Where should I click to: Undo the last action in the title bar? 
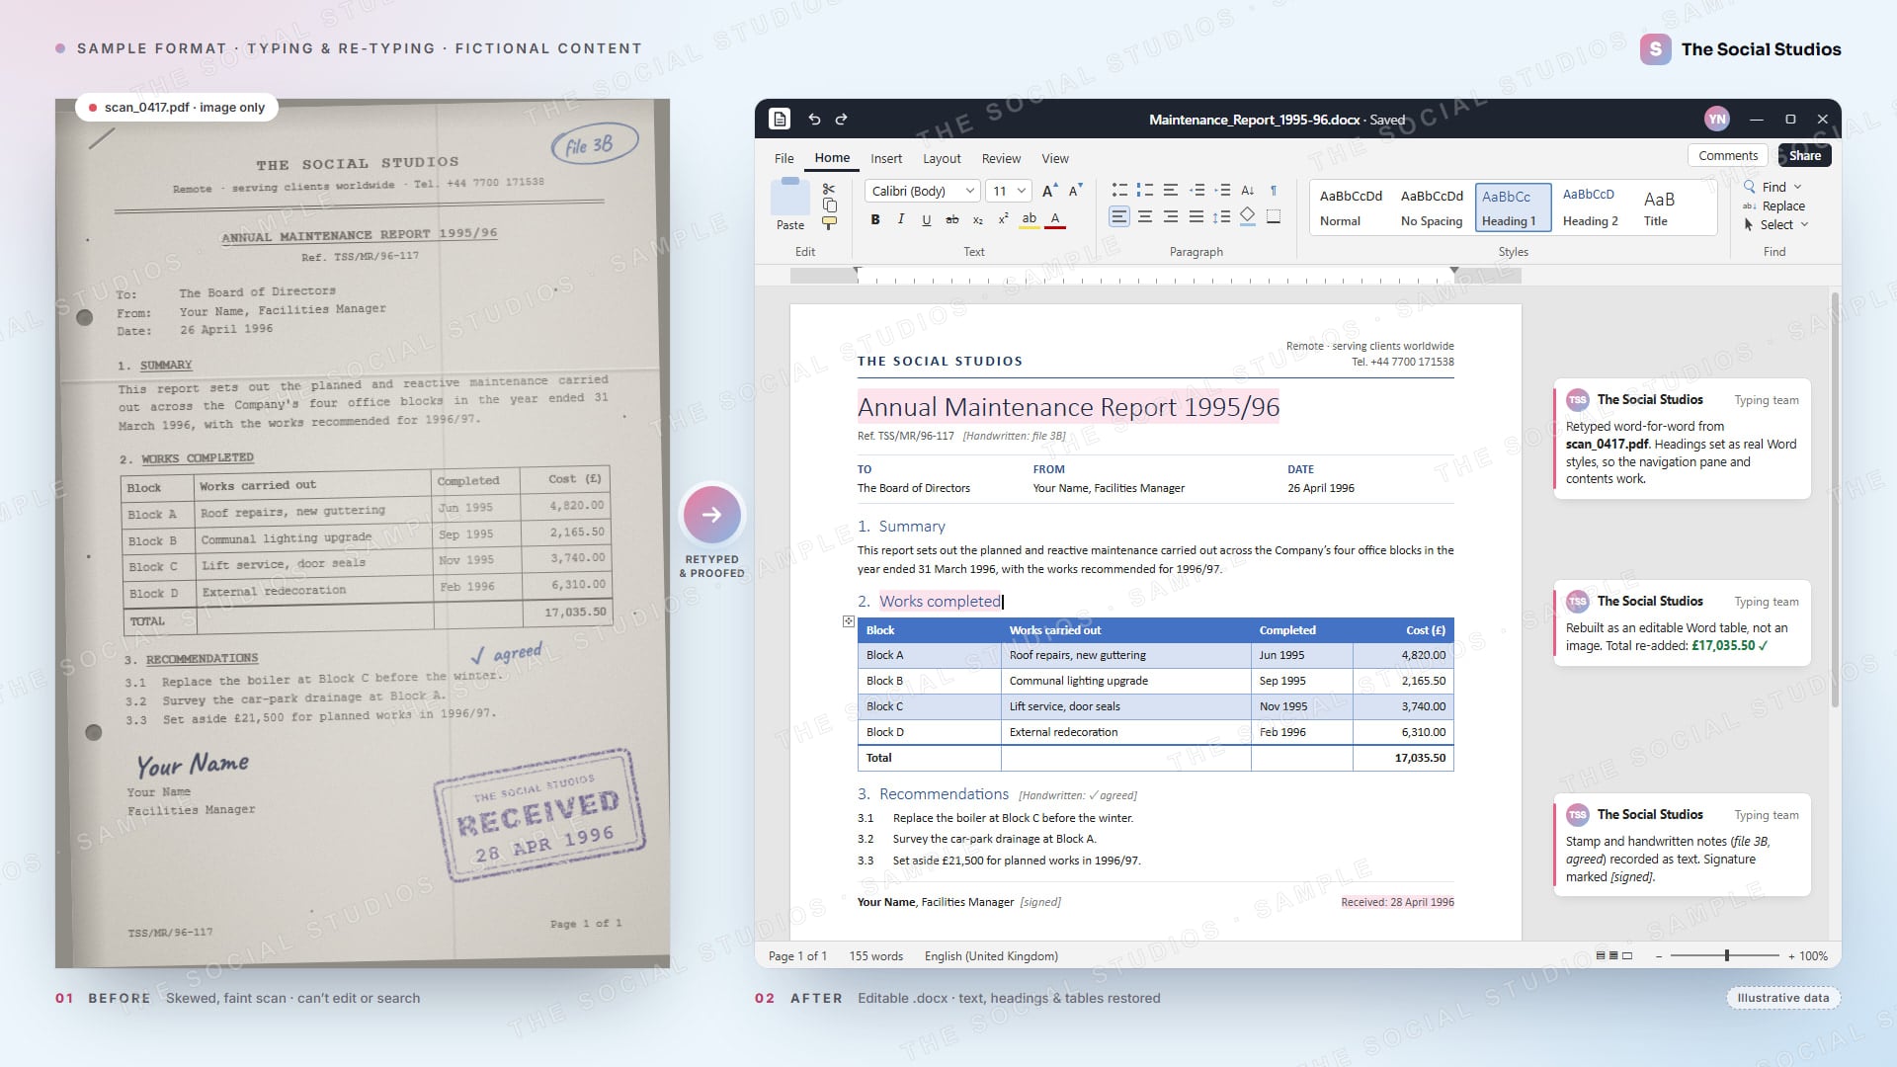pyautogui.click(x=814, y=119)
